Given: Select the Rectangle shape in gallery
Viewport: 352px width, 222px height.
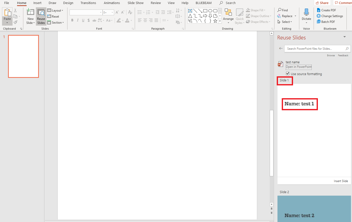Looking at the screenshot, I should click(x=205, y=11).
